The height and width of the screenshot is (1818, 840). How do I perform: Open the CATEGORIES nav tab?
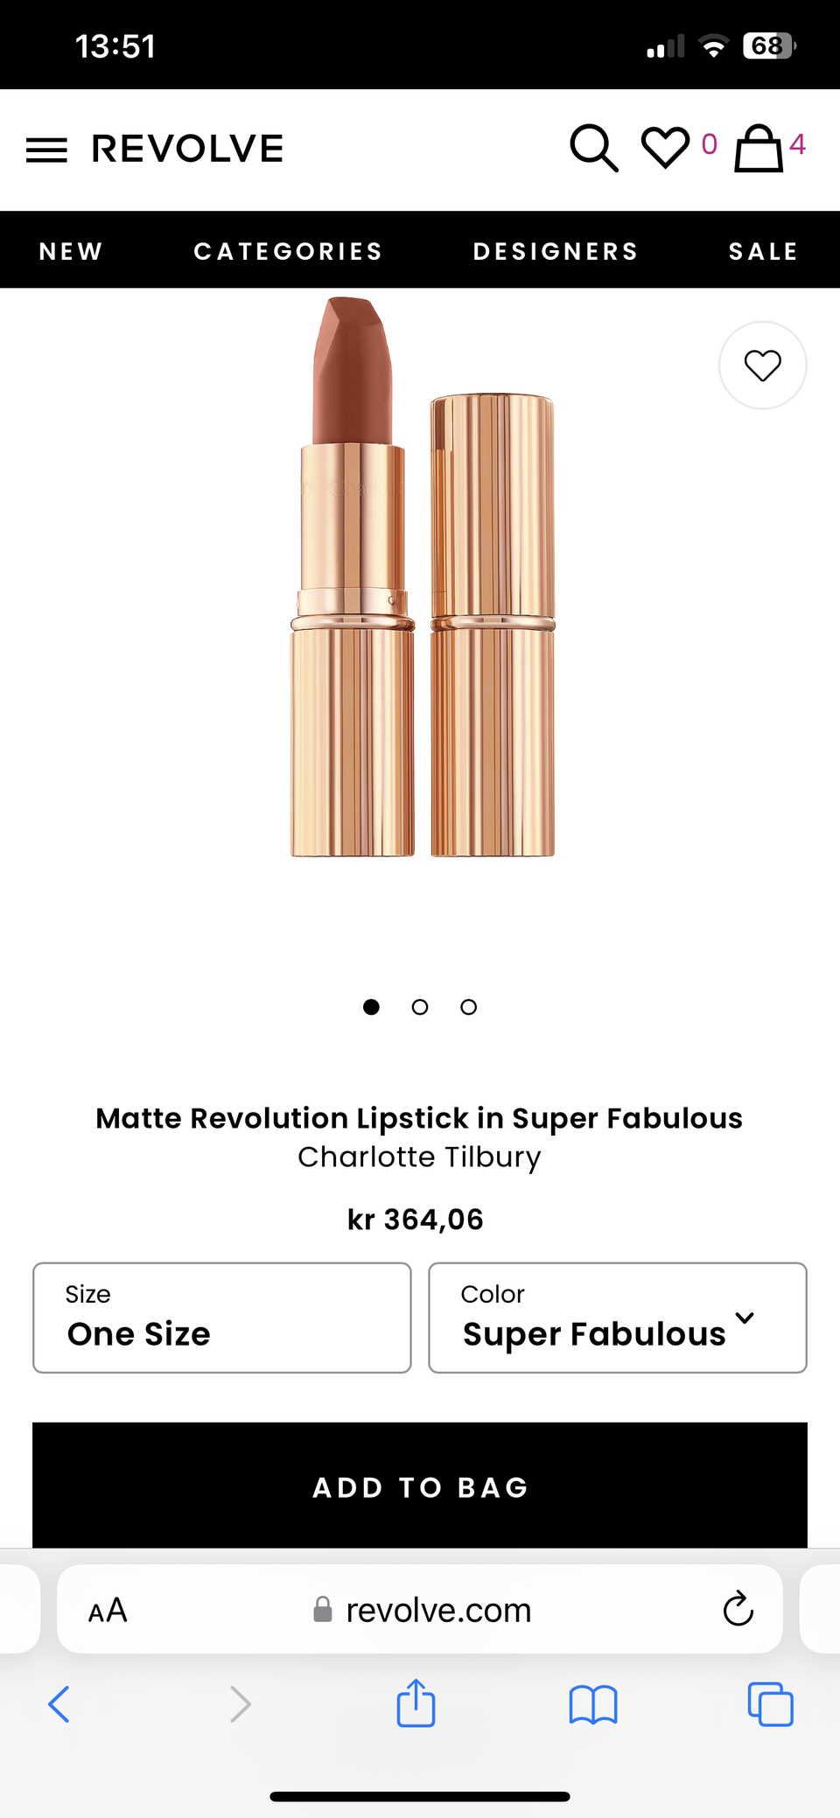[x=288, y=251]
